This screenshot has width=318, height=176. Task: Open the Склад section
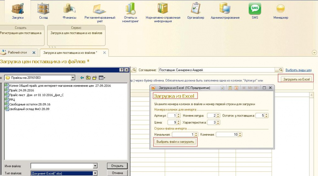pyautogui.click(x=43, y=11)
